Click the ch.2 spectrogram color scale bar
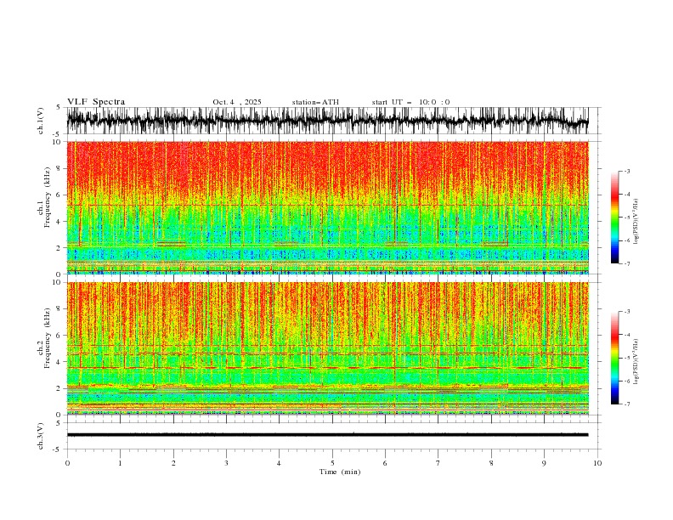673x520 pixels. (614, 358)
